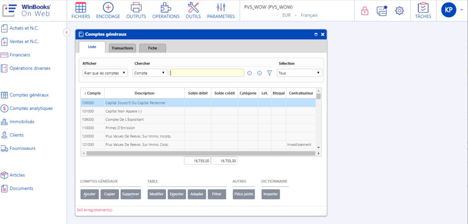Open the TÂCHES clipboard icon
Screen dimensions: 468x224
point(423,7)
